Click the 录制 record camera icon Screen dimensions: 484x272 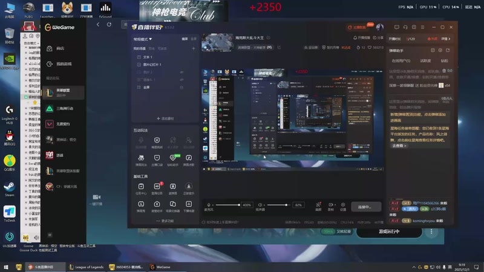point(330,204)
